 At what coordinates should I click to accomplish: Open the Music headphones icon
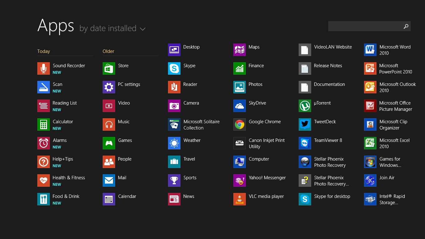[109, 124]
